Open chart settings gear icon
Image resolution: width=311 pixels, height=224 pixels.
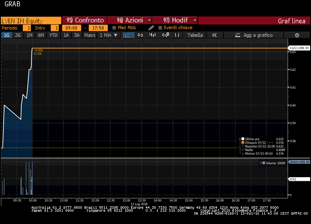coord(297,35)
